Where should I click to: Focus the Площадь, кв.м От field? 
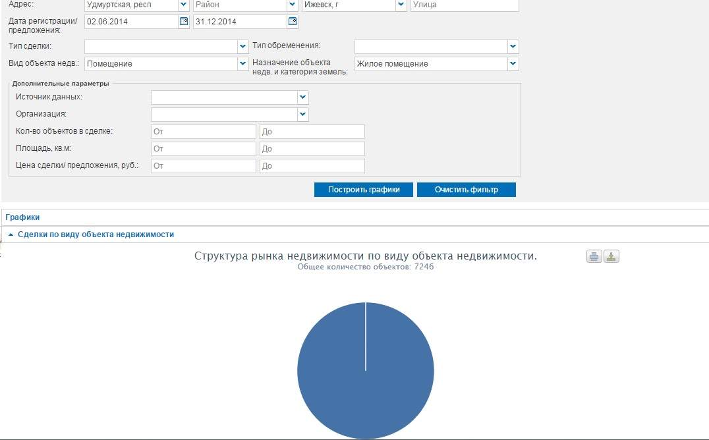(204, 149)
